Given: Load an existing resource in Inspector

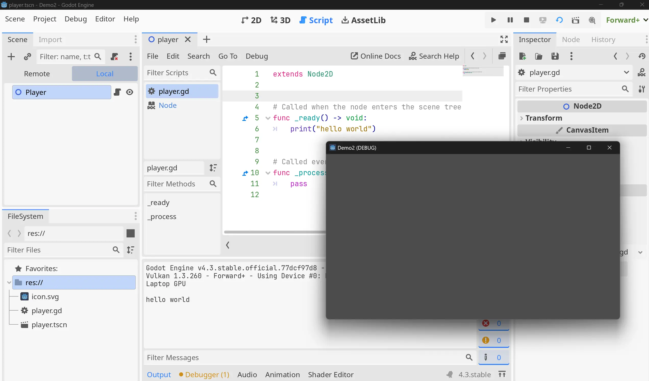Looking at the screenshot, I should (539, 56).
